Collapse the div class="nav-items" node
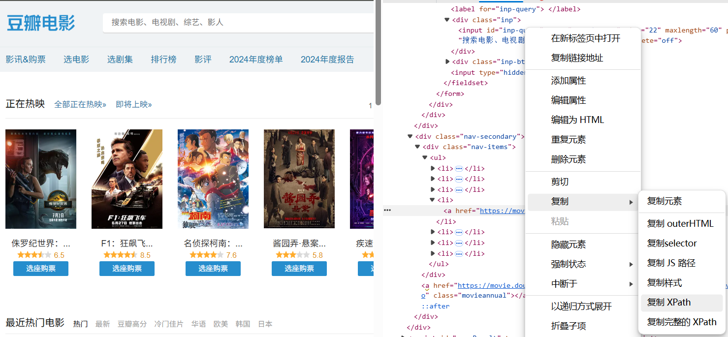The image size is (728, 337). pos(417,147)
